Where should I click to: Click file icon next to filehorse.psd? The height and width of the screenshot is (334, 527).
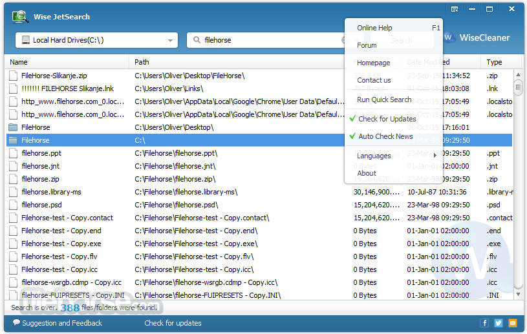[13, 205]
